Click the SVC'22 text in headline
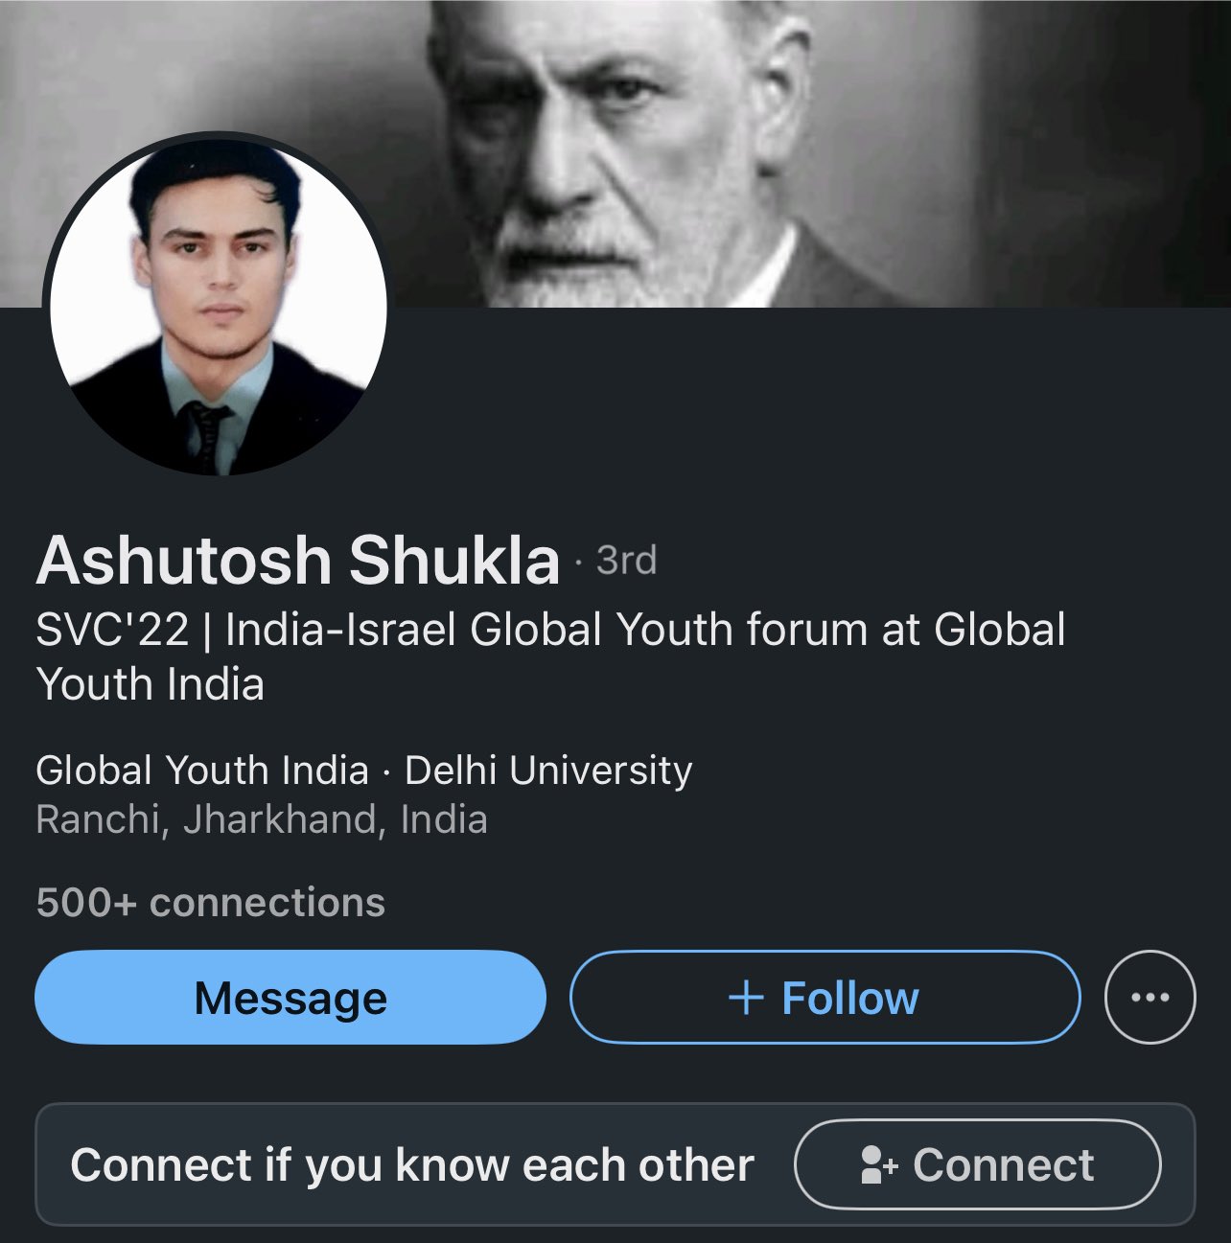The image size is (1231, 1243). click(112, 631)
